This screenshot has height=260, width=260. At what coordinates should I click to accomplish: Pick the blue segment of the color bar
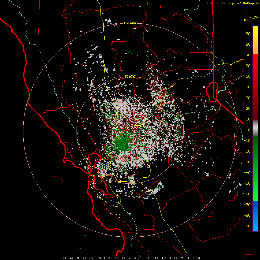click(255, 216)
